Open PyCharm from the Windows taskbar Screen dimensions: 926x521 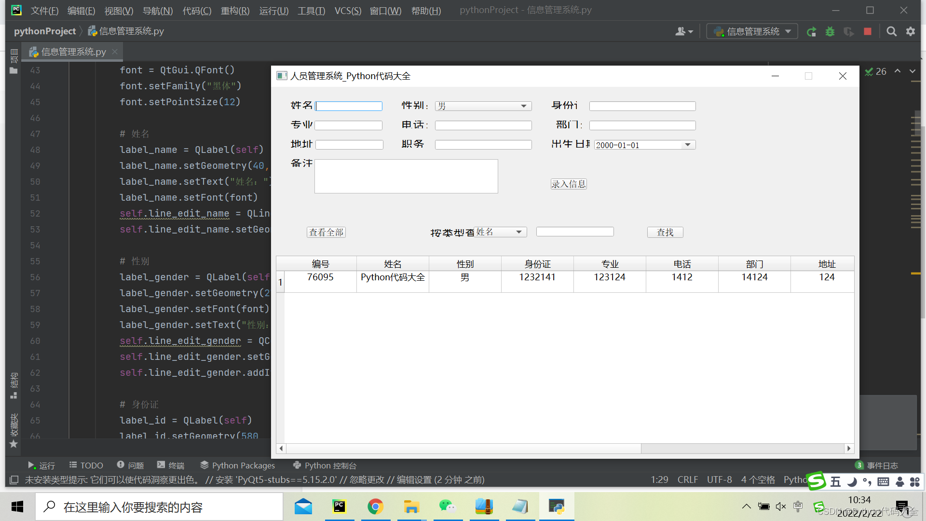pos(340,507)
